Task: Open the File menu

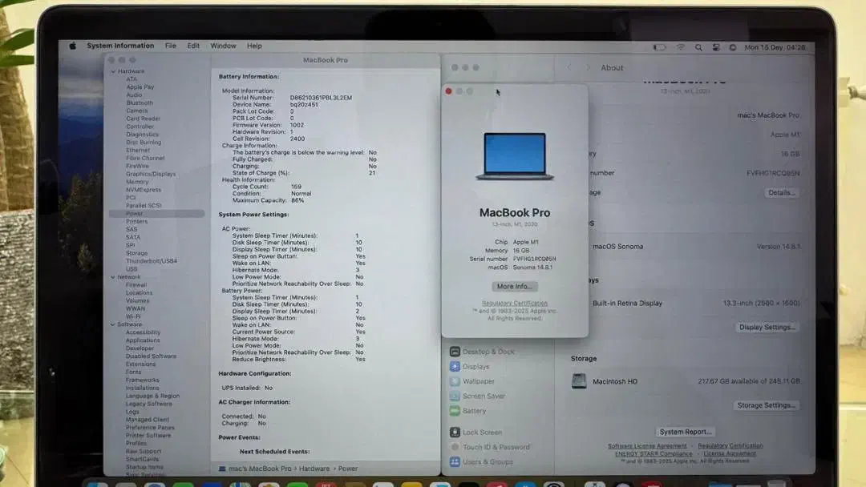Action: [171, 46]
